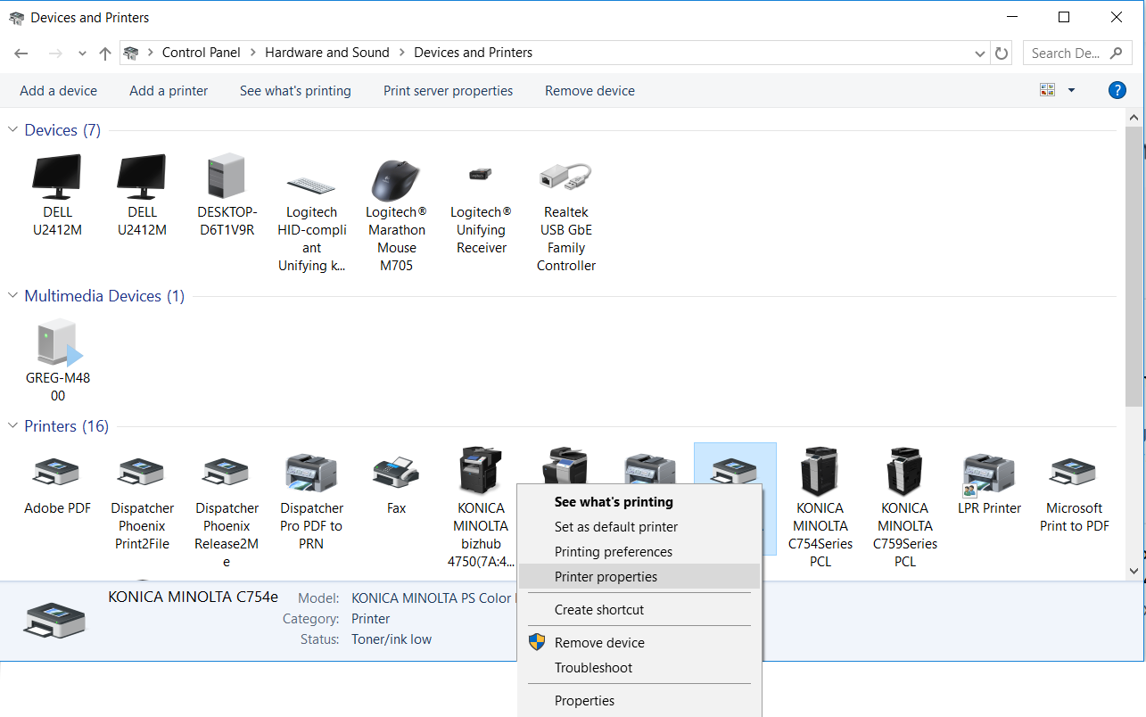Click Print server properties toolbar button
The width and height of the screenshot is (1146, 717).
pyautogui.click(x=448, y=91)
